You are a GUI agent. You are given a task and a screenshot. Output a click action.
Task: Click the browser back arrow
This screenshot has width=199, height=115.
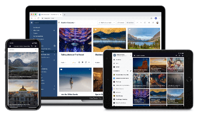pos(32,18)
